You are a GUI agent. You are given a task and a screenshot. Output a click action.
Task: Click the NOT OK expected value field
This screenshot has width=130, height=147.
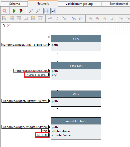(x=42, y=135)
